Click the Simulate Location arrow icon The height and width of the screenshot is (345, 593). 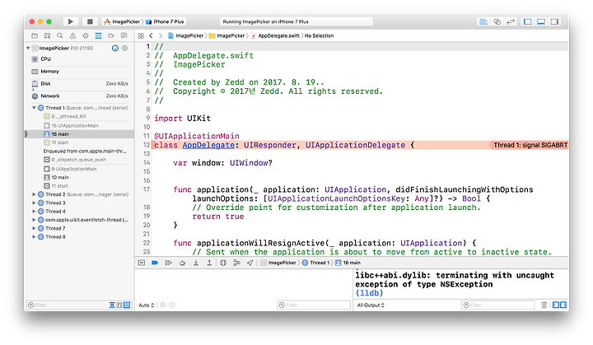click(x=250, y=263)
